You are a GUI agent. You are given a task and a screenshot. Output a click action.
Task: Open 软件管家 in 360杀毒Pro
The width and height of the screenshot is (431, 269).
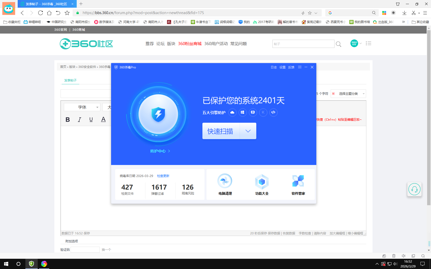(298, 184)
